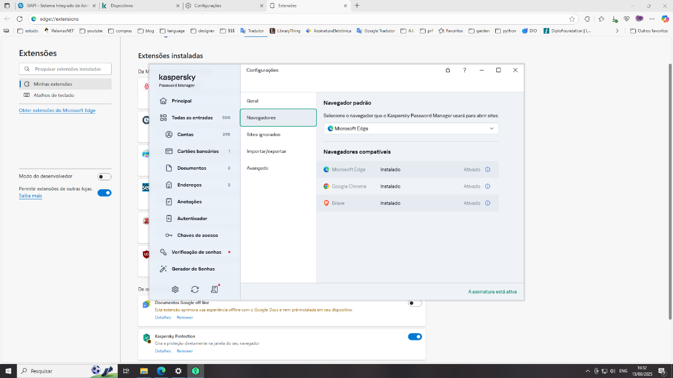Screen dimensions: 673x378
Task: Select the Sites ignorados settings tab
Action: [x=278, y=134]
